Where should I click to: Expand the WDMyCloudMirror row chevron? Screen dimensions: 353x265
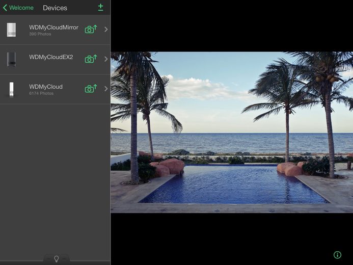point(106,29)
